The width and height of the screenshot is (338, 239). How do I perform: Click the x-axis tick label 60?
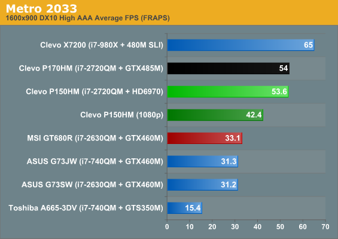click(x=303, y=226)
